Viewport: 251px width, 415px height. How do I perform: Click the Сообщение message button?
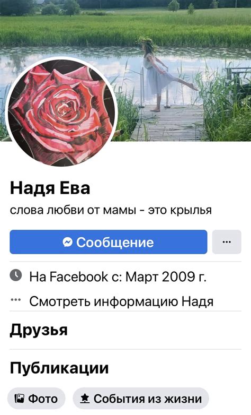point(109,242)
